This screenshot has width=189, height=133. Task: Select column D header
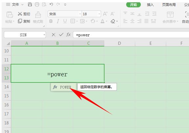click(119, 43)
